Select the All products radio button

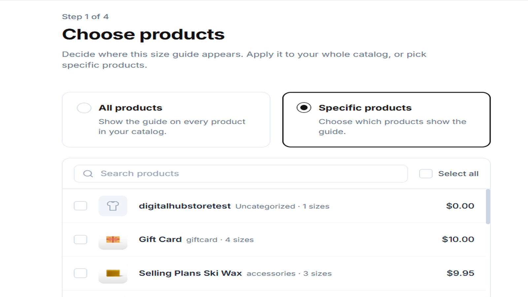[x=84, y=108]
